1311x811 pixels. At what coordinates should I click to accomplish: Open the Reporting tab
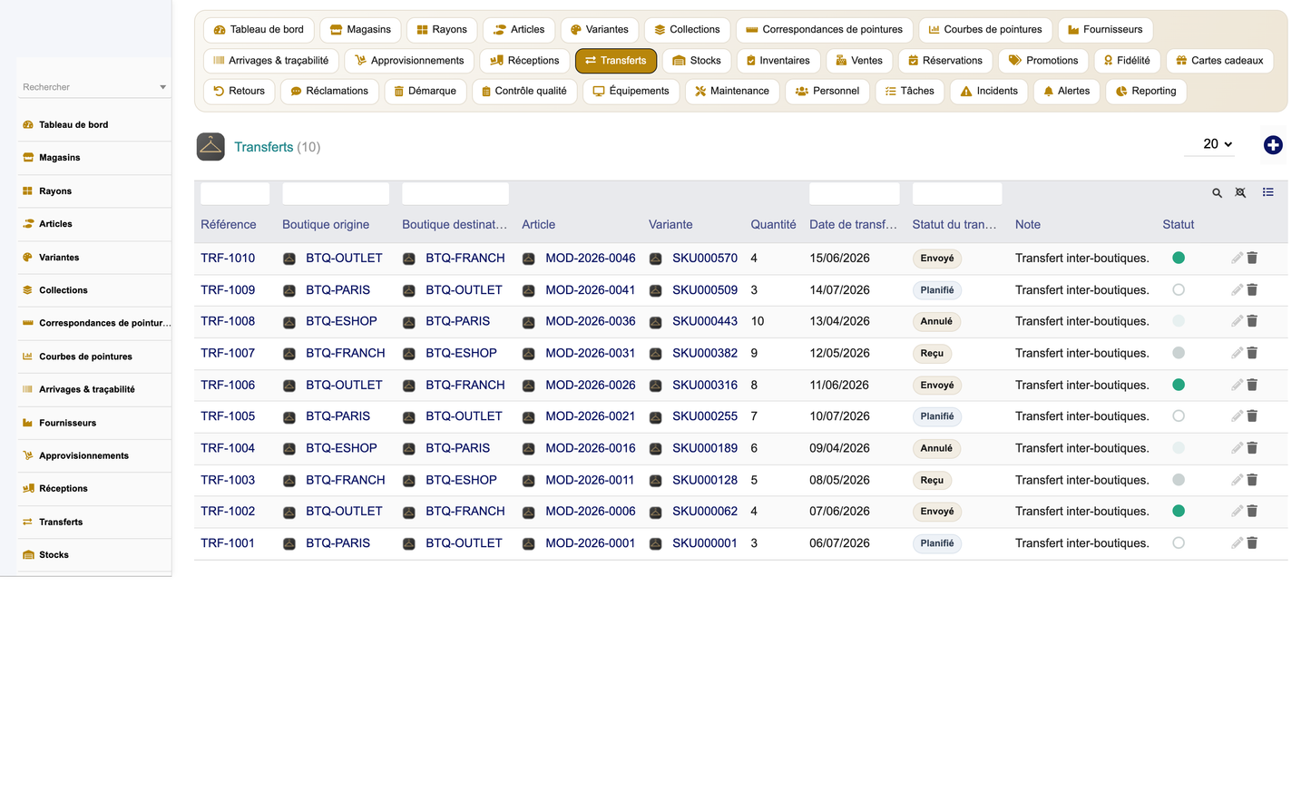(x=1146, y=91)
